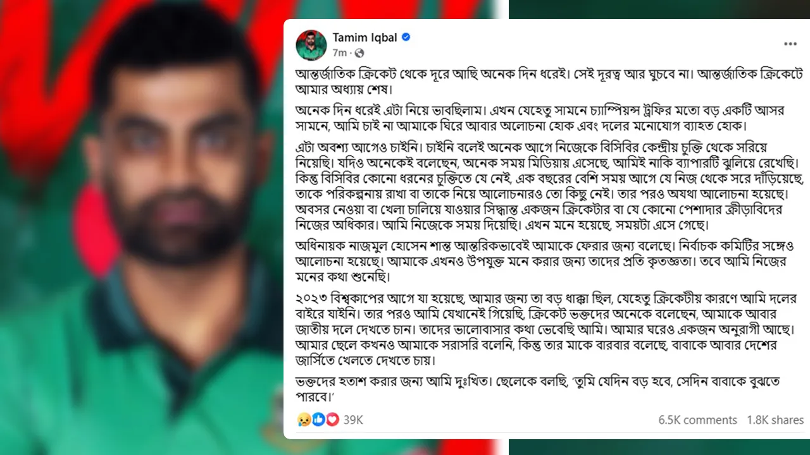Click the 7m post timestamp
The width and height of the screenshot is (810, 455).
click(x=340, y=52)
